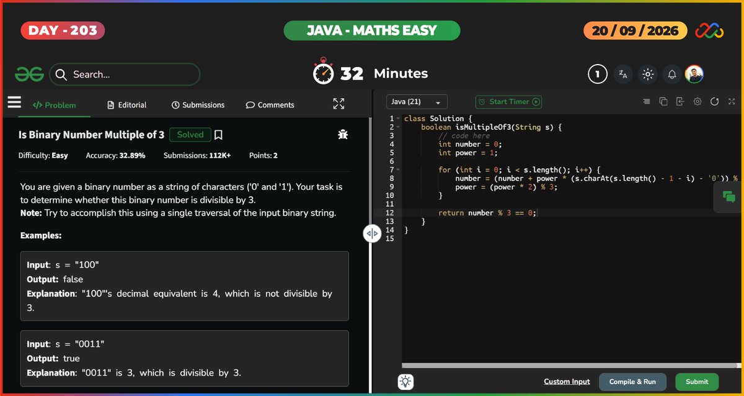This screenshot has height=396, width=744.
Task: Open the Custom Input link
Action: coord(567,382)
